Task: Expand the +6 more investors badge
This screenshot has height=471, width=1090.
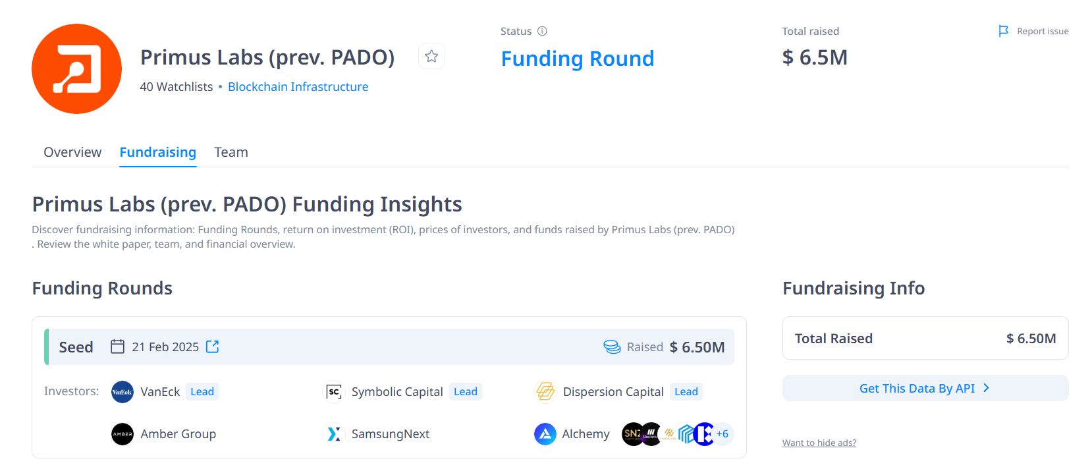Action: click(x=722, y=434)
